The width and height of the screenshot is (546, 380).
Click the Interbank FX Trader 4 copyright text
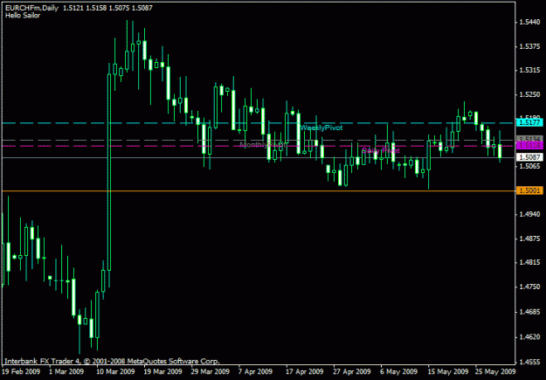pos(112,361)
